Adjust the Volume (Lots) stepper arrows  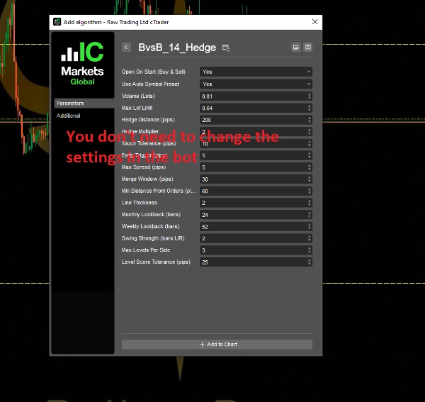point(310,96)
